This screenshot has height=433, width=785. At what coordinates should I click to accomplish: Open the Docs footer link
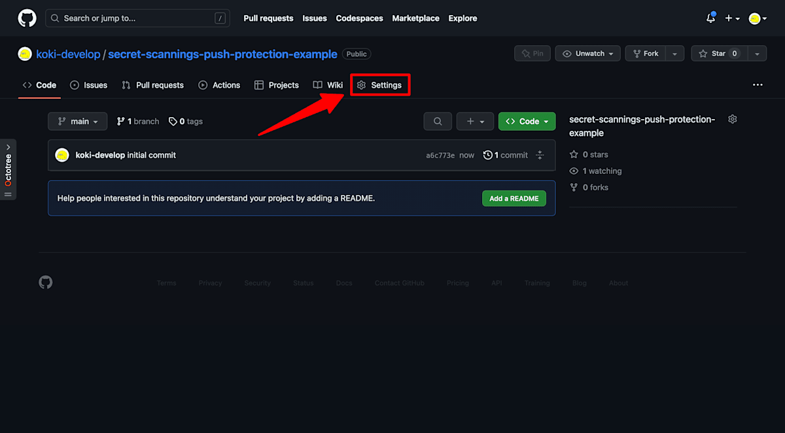click(x=344, y=283)
